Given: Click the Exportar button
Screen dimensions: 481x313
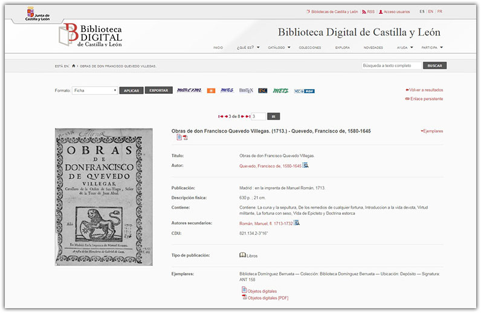Looking at the screenshot, I should [158, 90].
